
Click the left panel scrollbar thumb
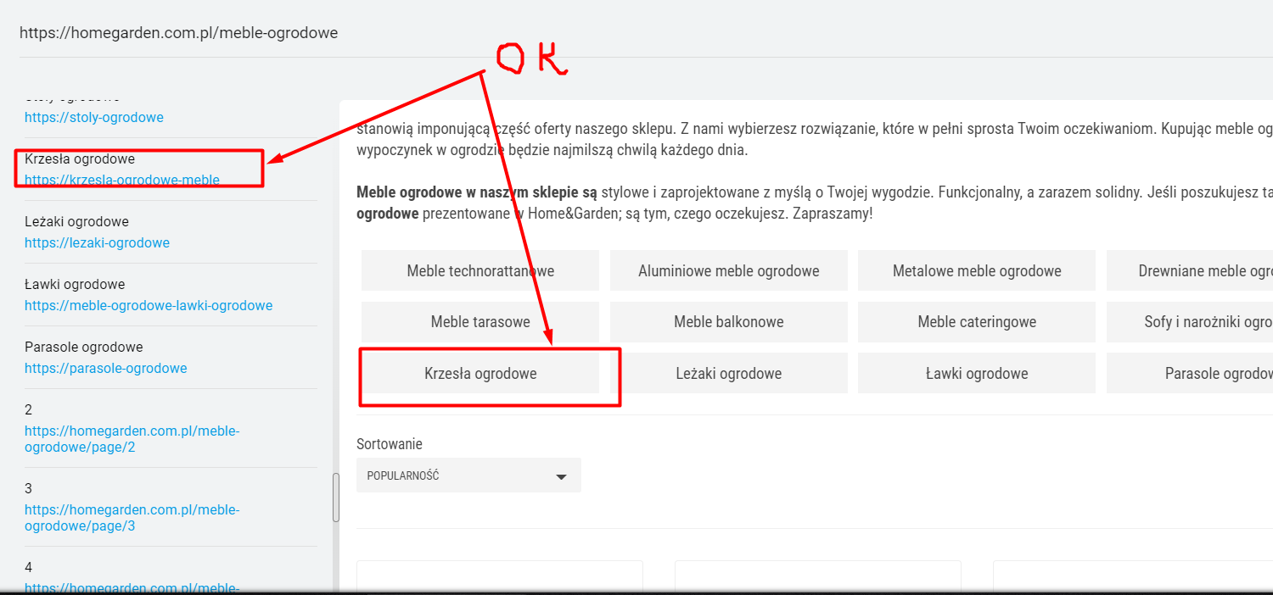pyautogui.click(x=335, y=498)
